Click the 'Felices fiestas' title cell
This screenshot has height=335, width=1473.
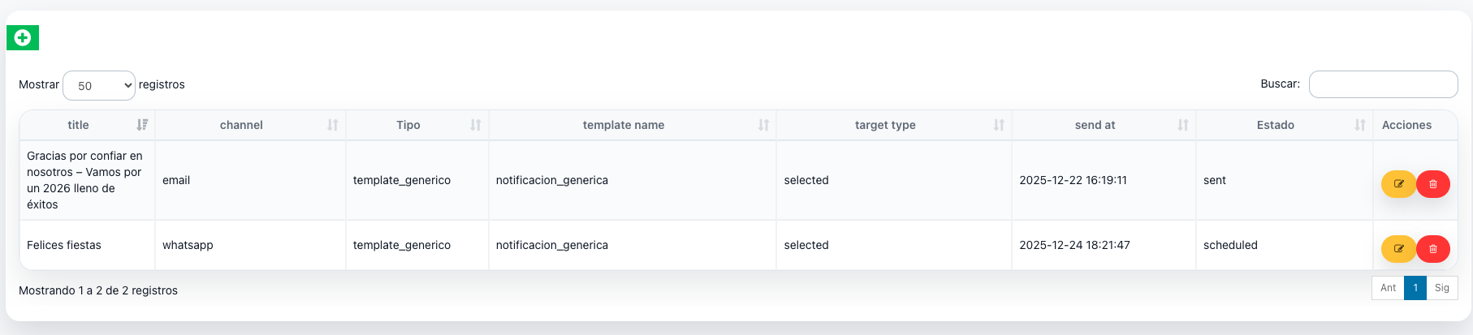[64, 245]
